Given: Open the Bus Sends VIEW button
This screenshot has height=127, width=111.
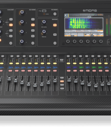Looking at the screenshot, I should click(x=33, y=43).
